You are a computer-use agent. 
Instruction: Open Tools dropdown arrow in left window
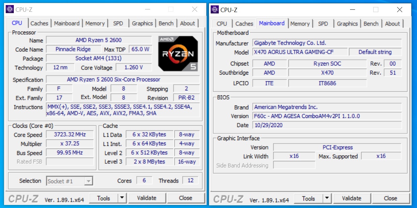point(122,198)
